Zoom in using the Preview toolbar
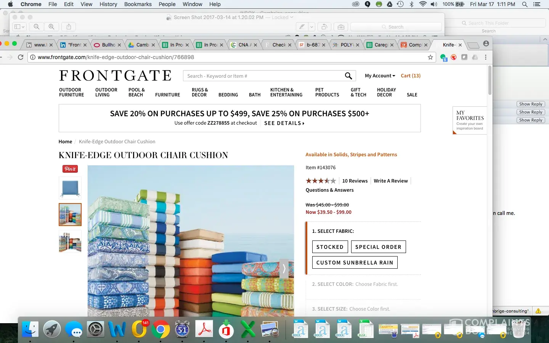The height and width of the screenshot is (343, 549). pyautogui.click(x=51, y=27)
